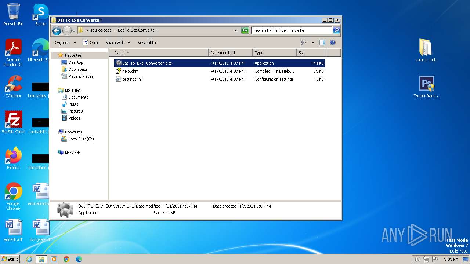The image size is (470, 264).
Task: Open Recycle Bin desktop icon
Action: click(x=13, y=15)
